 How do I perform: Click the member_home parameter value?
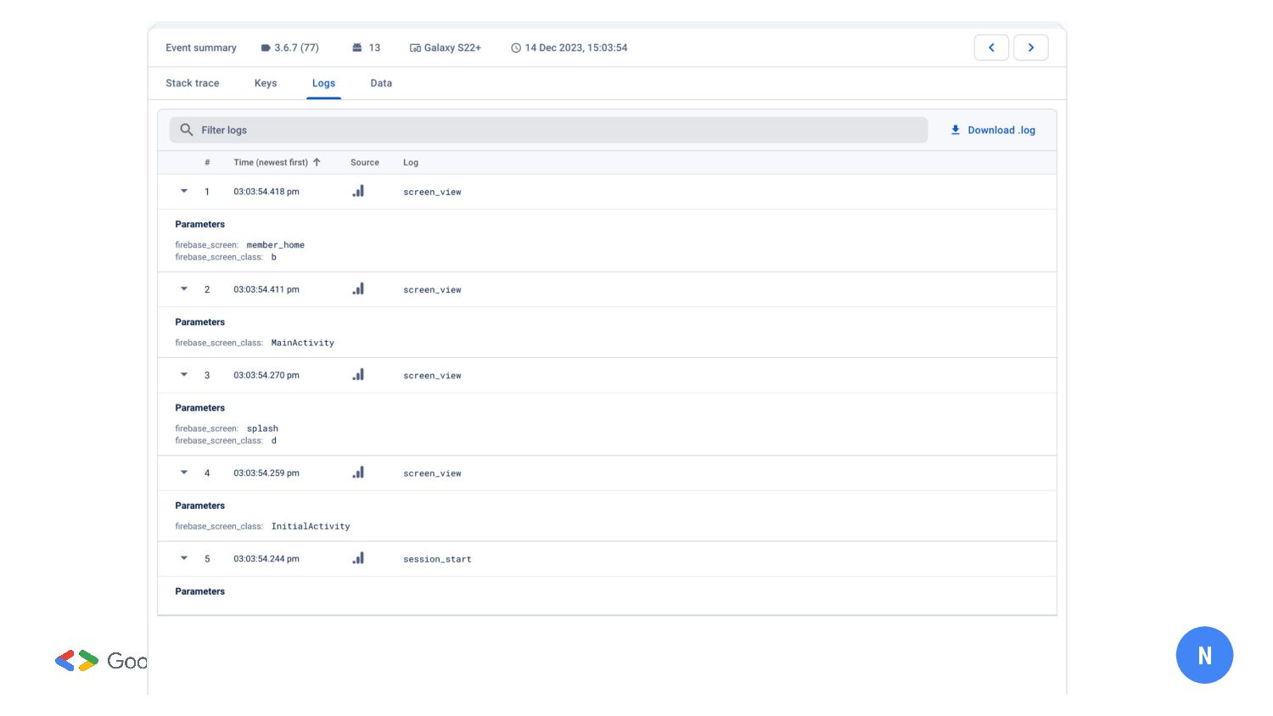(275, 244)
